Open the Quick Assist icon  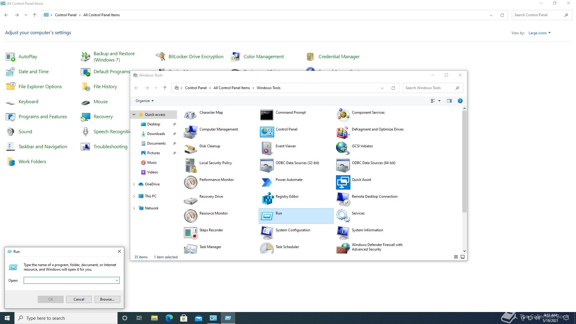click(x=343, y=182)
